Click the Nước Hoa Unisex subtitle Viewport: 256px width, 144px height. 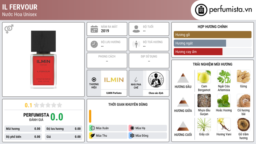(x=19, y=14)
